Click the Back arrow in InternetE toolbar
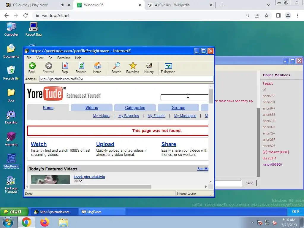The image size is (304, 228). tap(32, 68)
